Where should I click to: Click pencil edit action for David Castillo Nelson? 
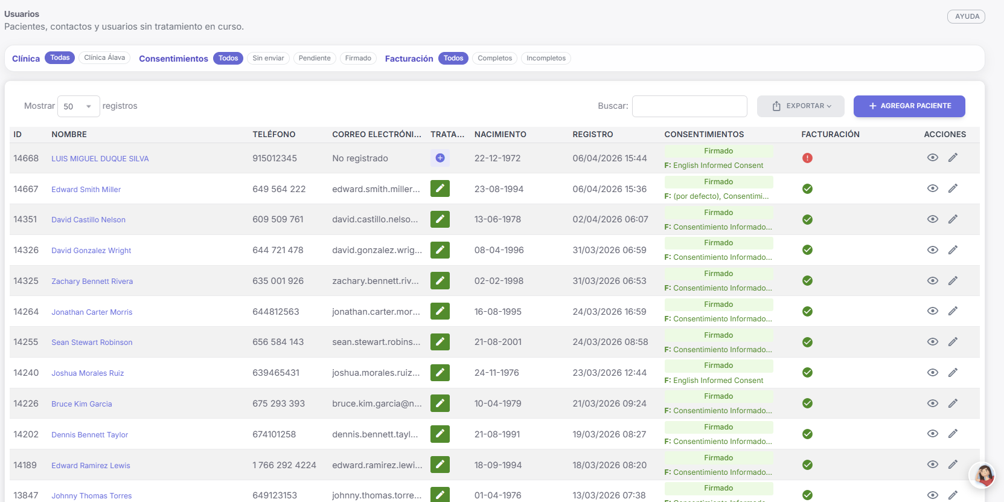pyautogui.click(x=953, y=219)
